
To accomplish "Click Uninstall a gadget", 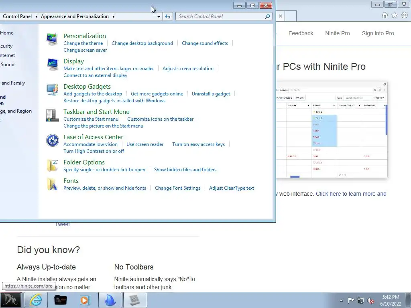I will pos(211,94).
